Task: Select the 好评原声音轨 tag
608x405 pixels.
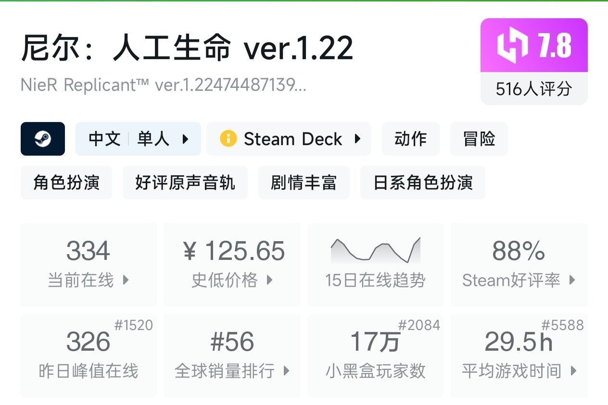Action: (185, 183)
